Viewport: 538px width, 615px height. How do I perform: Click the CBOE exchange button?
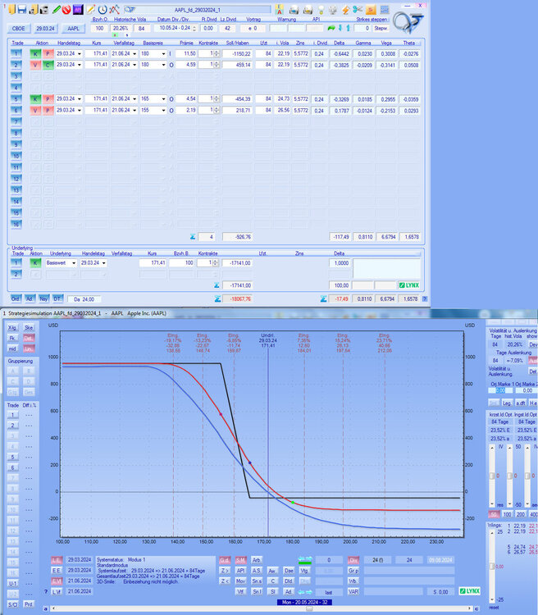[x=18, y=29]
